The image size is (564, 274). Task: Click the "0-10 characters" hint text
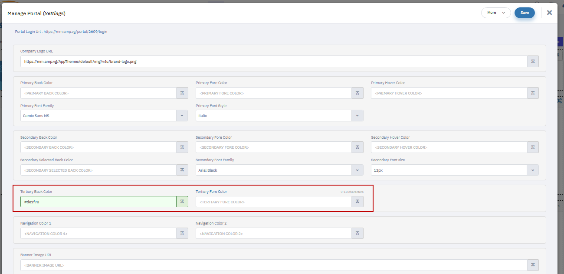352,192
